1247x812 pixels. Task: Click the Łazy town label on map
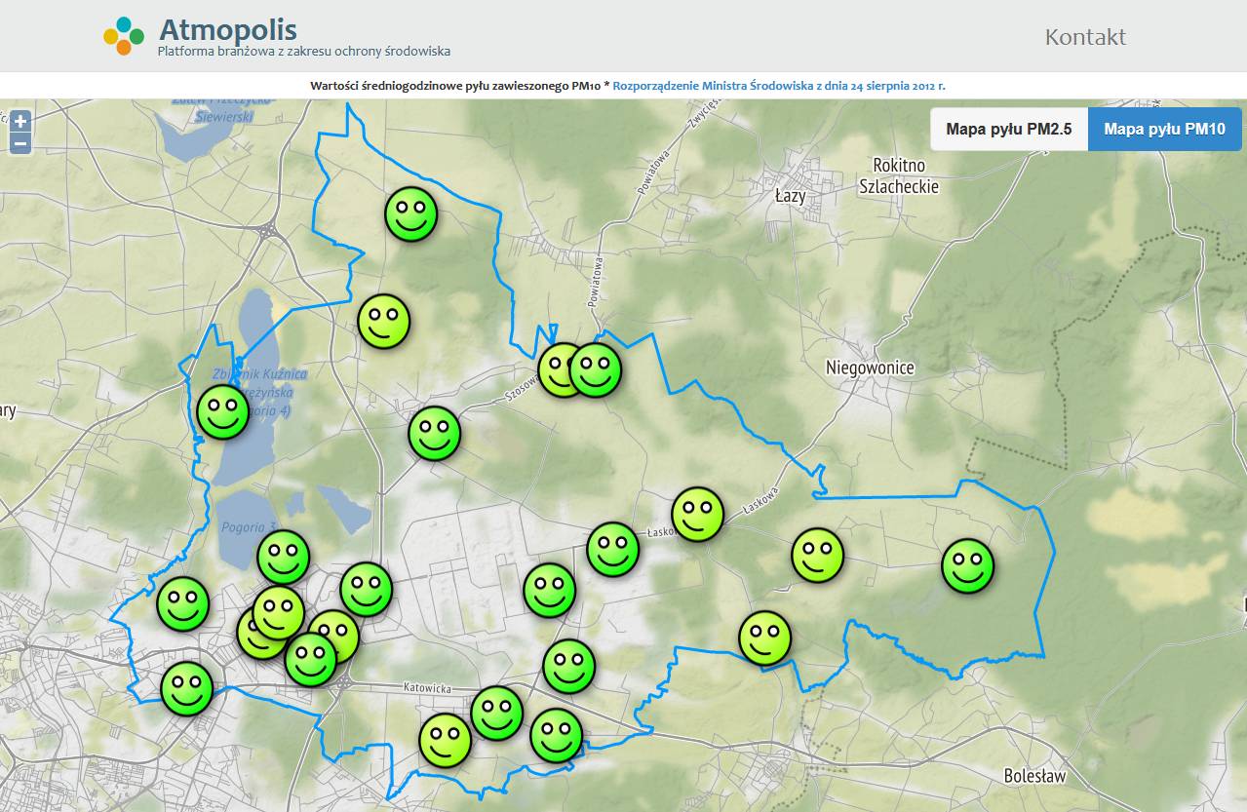coord(790,196)
